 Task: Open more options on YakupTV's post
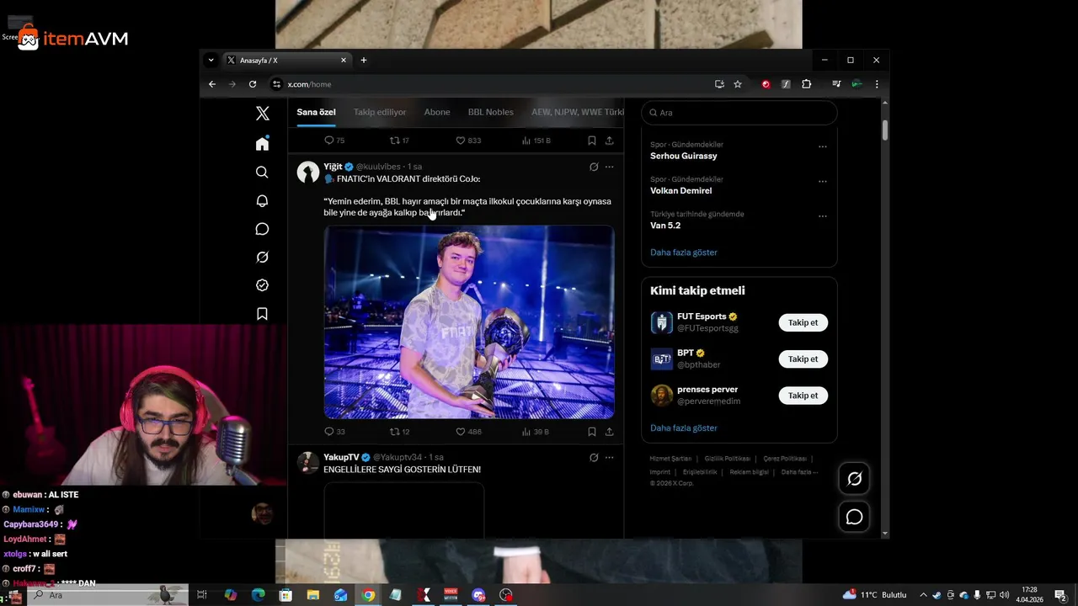(609, 457)
